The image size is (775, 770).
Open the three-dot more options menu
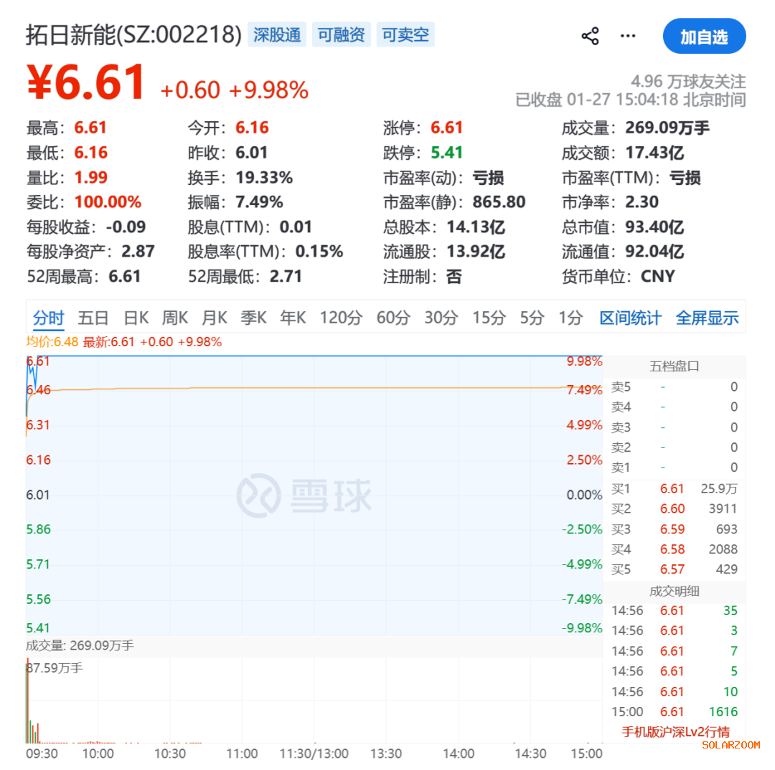coord(628,37)
